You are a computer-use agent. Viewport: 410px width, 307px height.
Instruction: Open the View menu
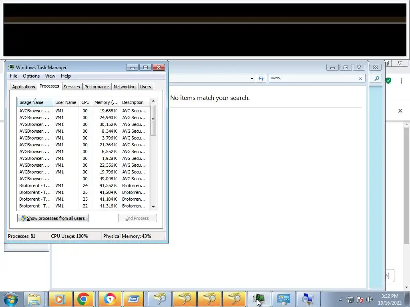click(x=50, y=76)
